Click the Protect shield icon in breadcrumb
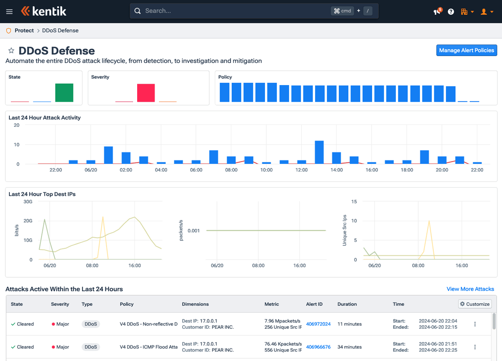Screen dimensions: 502x361 pos(9,30)
